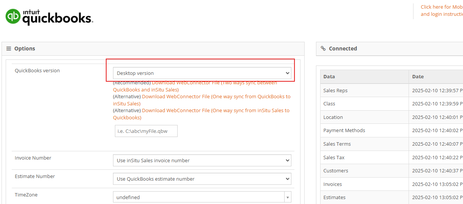This screenshot has height=204, width=463.
Task: Click the Customers sync date 12:40:37
Action: [437, 171]
